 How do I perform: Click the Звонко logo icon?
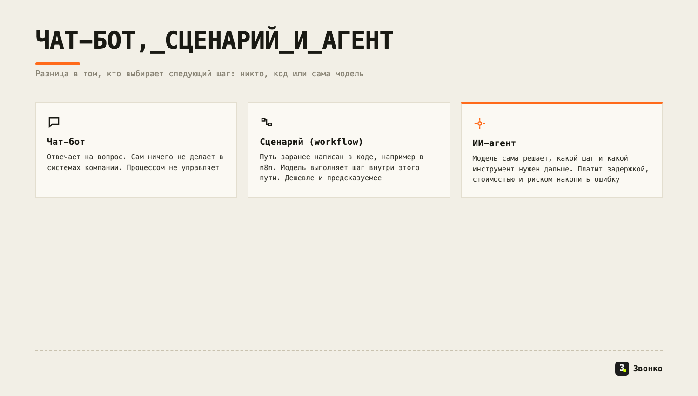(622, 369)
